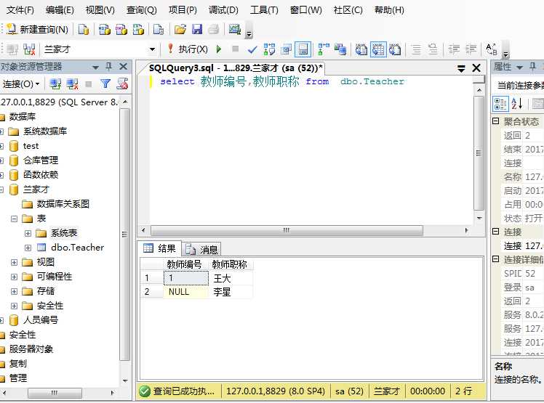Click the open file folder icon

180,30
